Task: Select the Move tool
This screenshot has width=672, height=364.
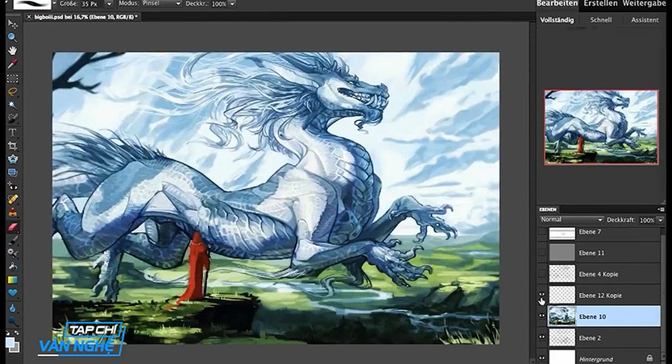Action: (x=12, y=23)
